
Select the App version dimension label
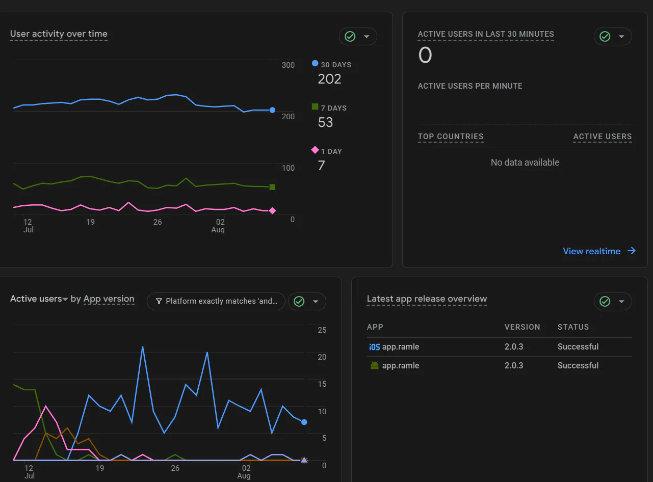point(109,299)
